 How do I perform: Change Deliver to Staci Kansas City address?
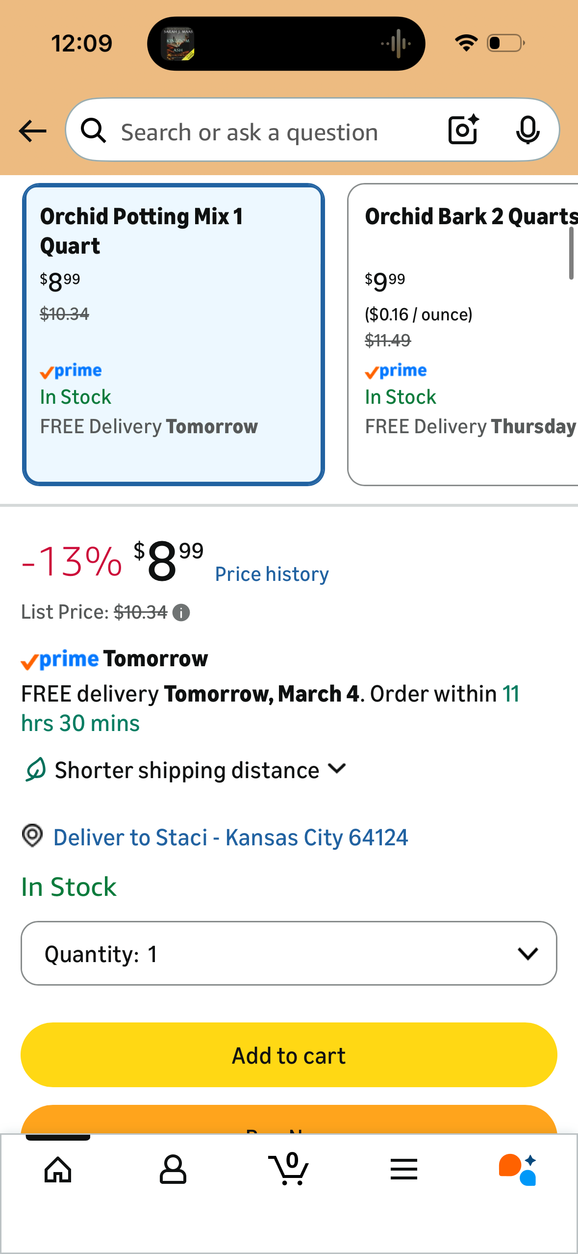click(x=230, y=837)
